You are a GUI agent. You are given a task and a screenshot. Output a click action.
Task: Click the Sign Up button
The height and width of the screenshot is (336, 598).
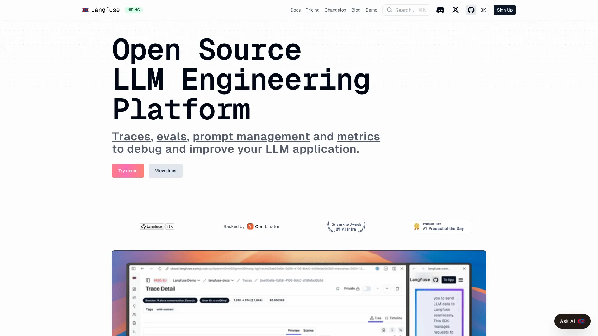505,10
